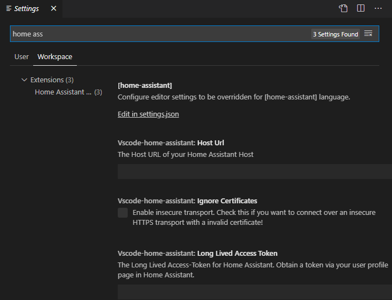Click the 3 Settings Found badge
The height and width of the screenshot is (300, 392).
[x=336, y=34]
